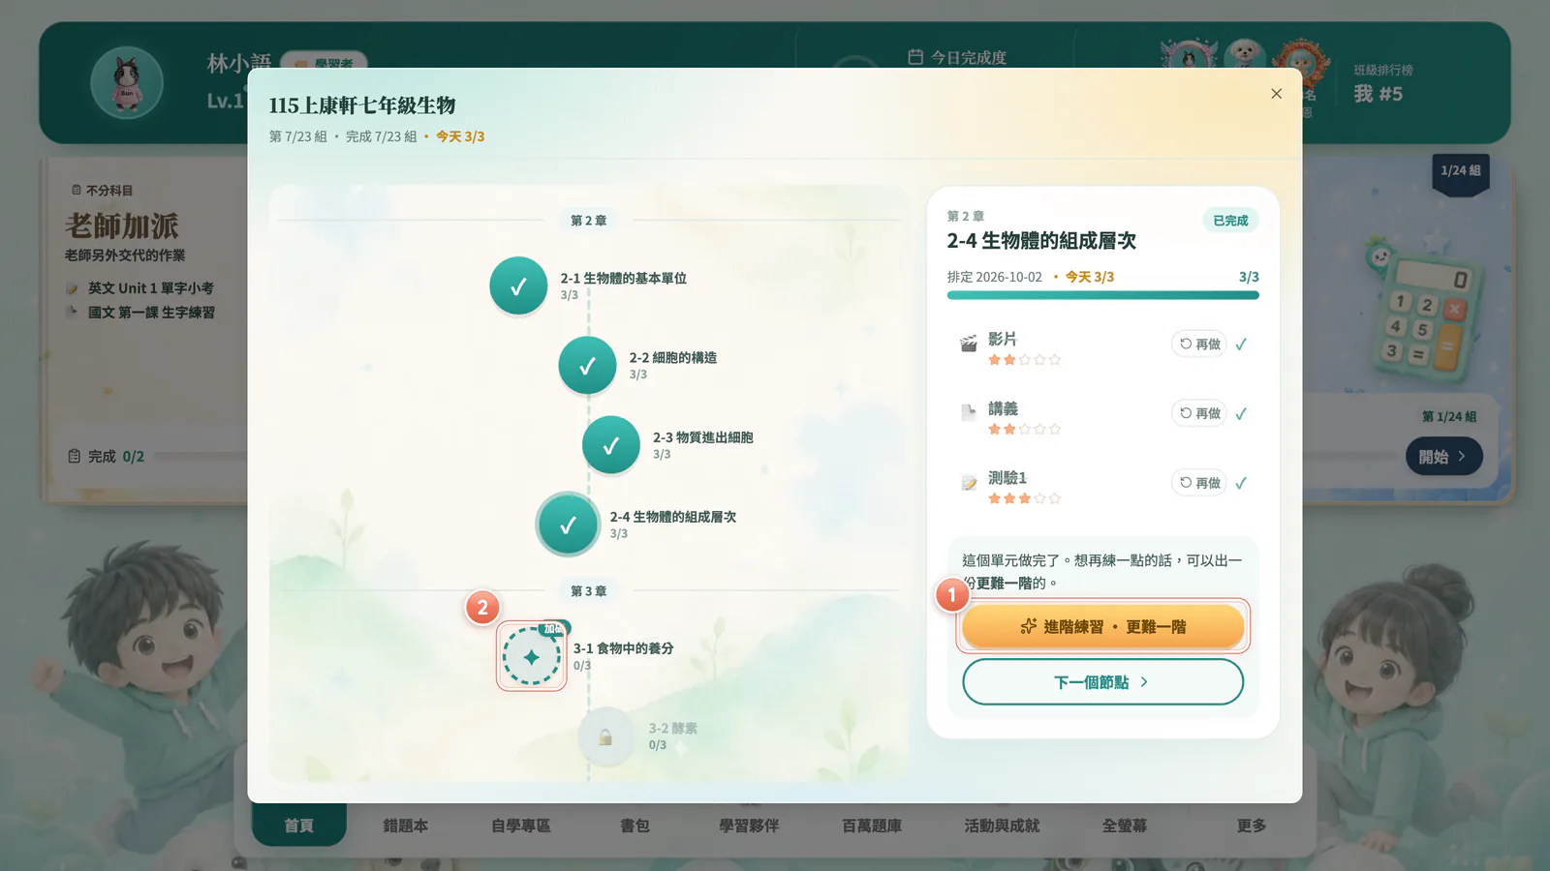Click the 開始 button on background card
1550x871 pixels.
tap(1443, 456)
